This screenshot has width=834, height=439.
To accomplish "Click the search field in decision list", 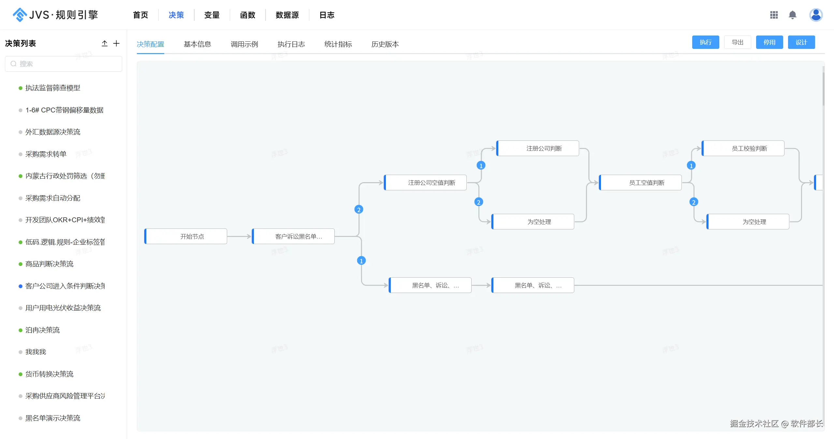I will click(64, 64).
